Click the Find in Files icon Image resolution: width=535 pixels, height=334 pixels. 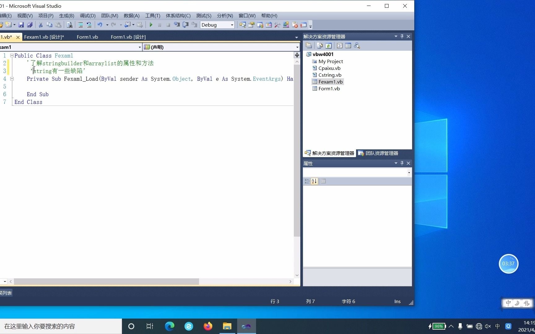[70, 25]
